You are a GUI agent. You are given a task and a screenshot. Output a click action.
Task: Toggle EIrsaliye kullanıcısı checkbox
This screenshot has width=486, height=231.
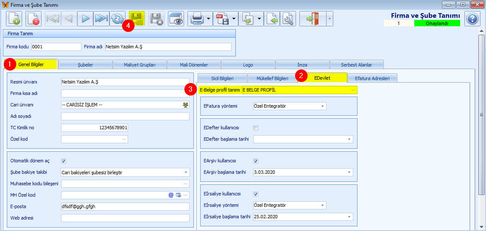(x=256, y=194)
